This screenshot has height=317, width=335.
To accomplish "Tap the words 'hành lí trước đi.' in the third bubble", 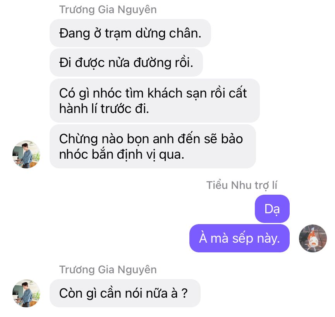I will [104, 109].
